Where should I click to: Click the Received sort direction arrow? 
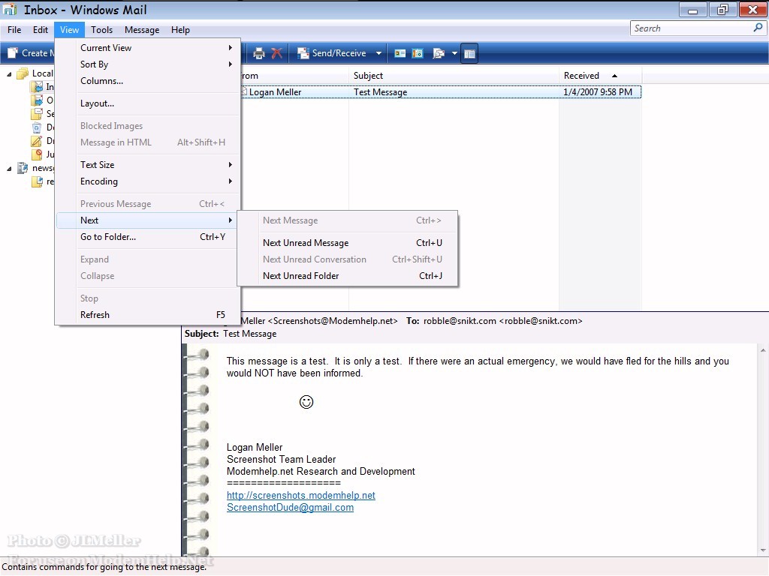tap(614, 76)
